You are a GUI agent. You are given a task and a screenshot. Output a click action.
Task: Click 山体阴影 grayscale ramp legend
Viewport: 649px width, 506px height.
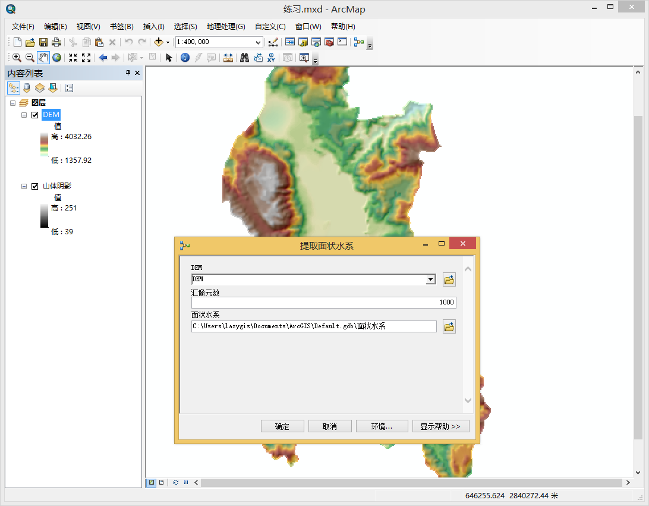click(x=45, y=216)
